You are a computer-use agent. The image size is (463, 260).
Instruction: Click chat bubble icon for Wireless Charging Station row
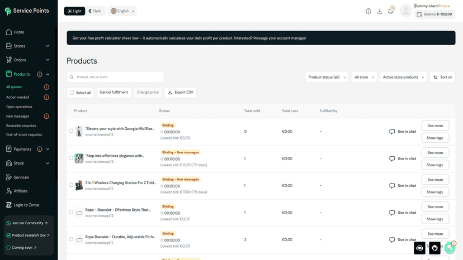click(392, 186)
